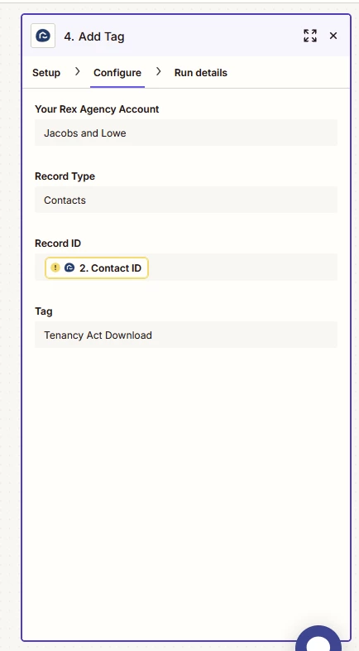Screen dimensions: 359x651
Task: Click the Rex app icon in the header
Action: [x=43, y=36]
